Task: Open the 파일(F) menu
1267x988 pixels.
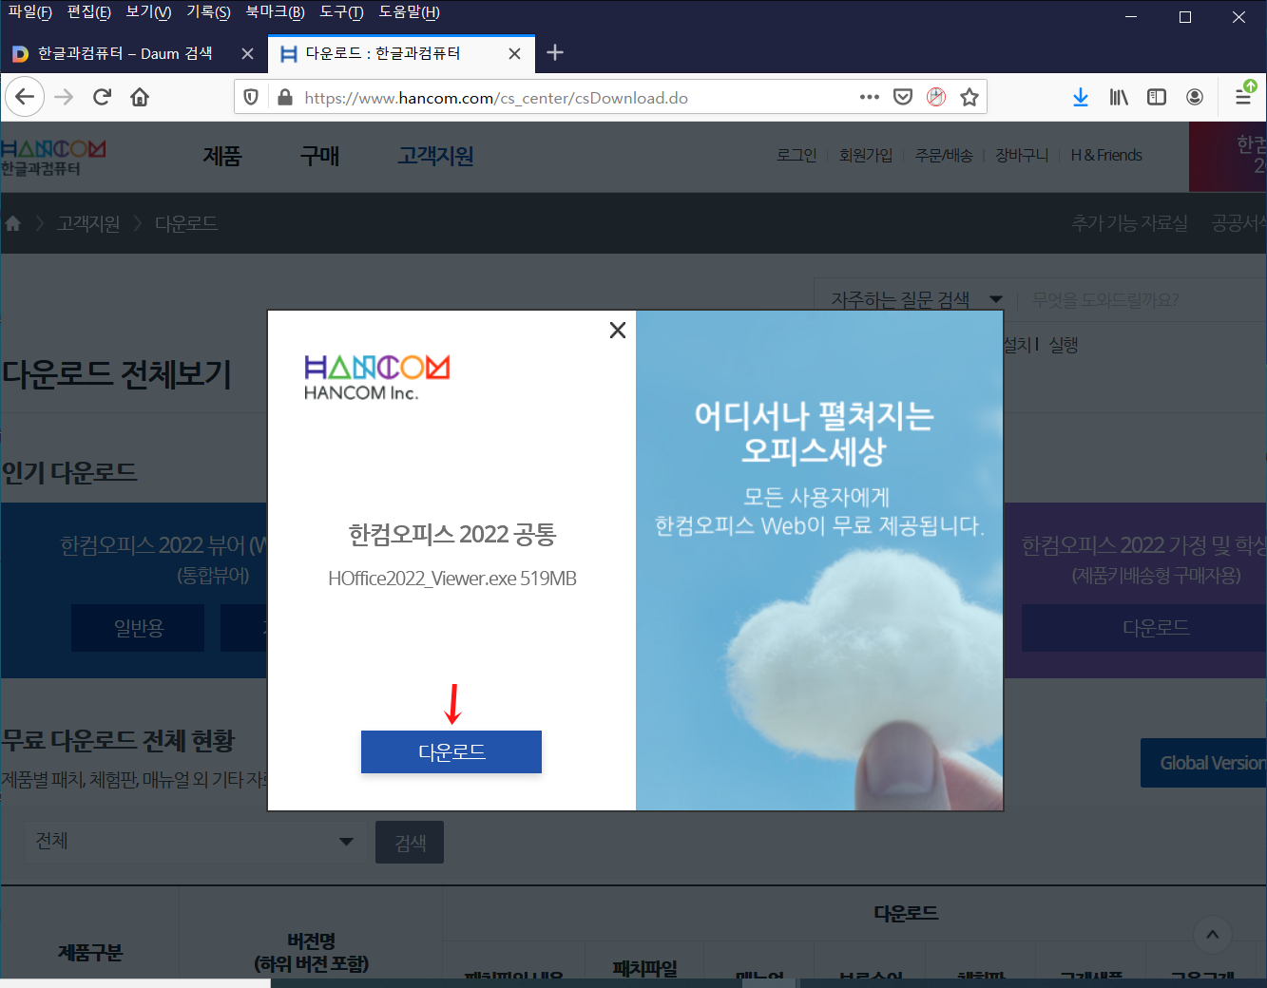Action: click(x=29, y=12)
